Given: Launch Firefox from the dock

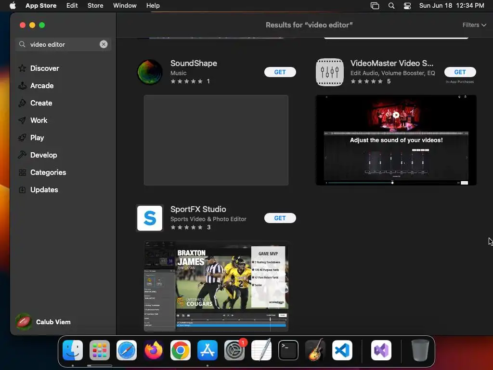Looking at the screenshot, I should click(x=154, y=350).
